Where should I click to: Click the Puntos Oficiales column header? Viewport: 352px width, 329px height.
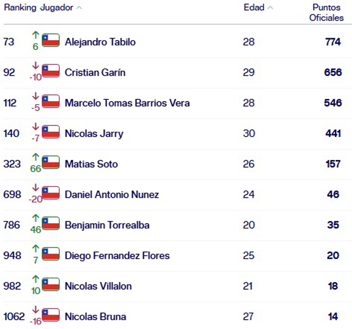(326, 12)
